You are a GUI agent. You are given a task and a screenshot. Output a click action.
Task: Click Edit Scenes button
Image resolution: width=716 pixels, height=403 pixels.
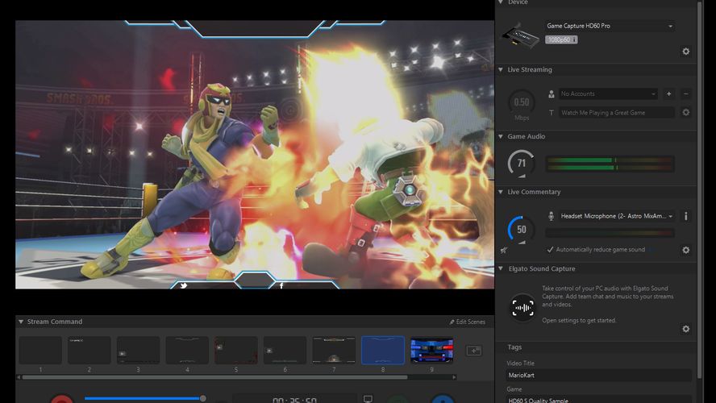point(468,322)
